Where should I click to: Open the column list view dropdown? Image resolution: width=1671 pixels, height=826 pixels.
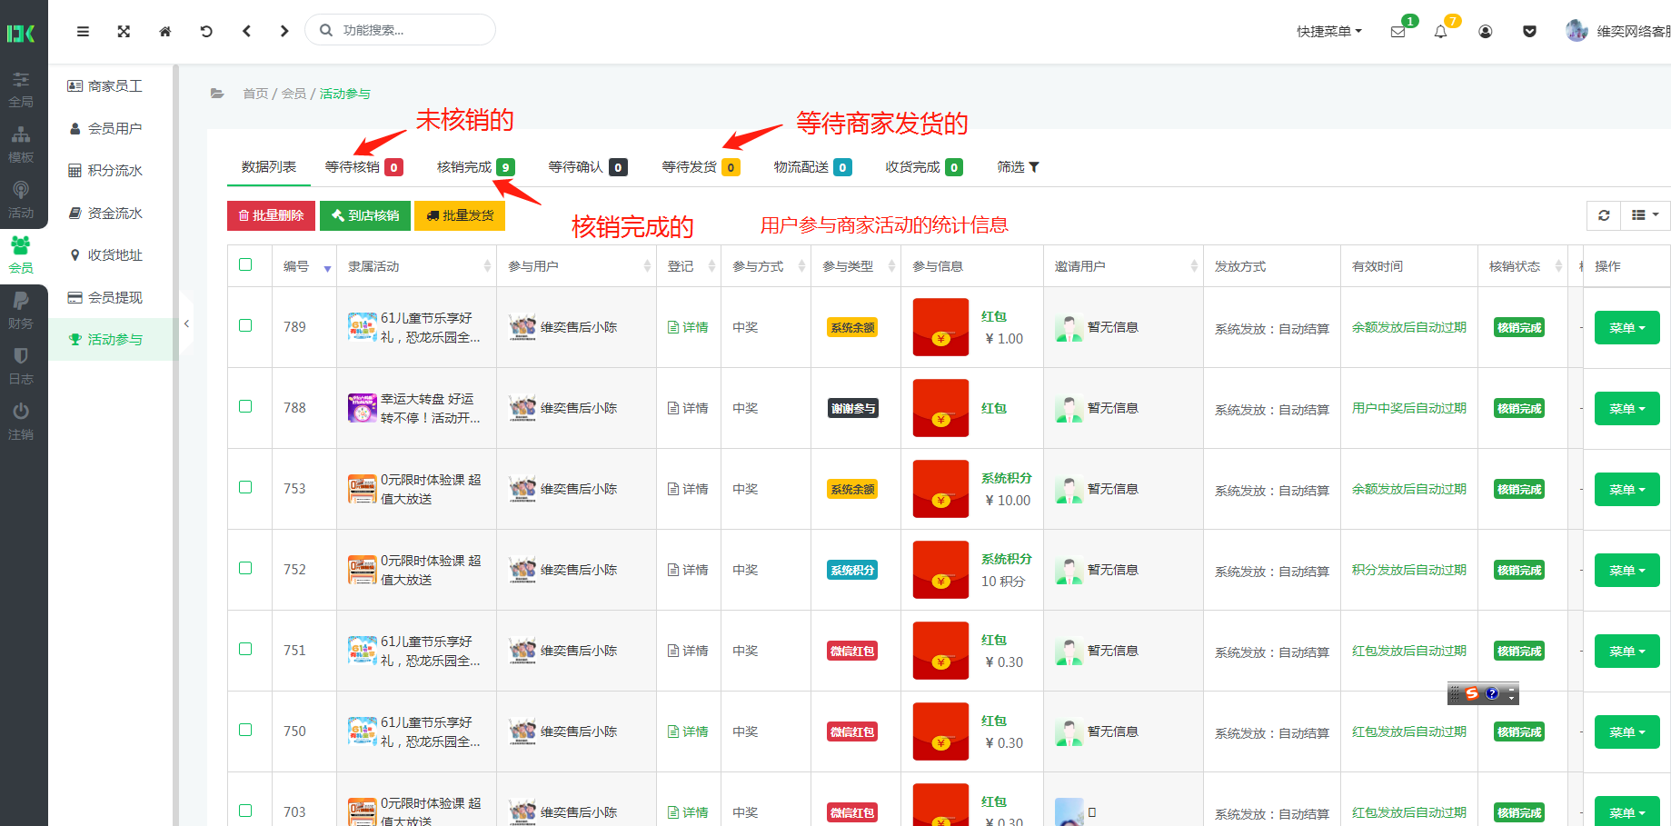[1646, 215]
